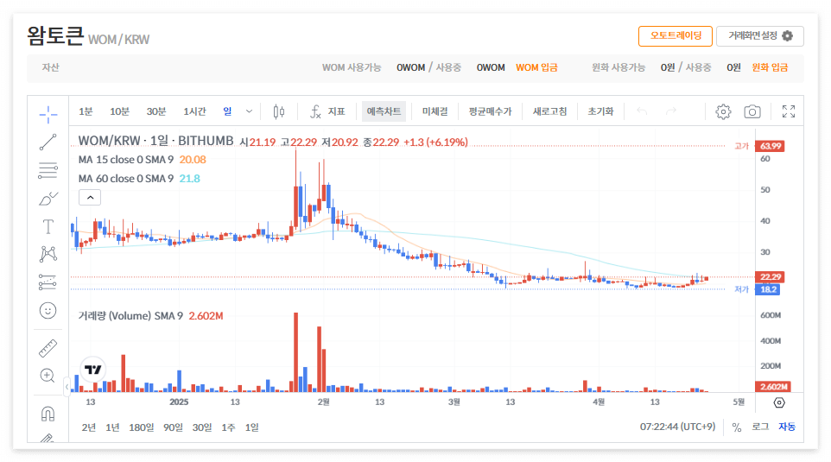
Task: Open the forecast and measurement tool
Action: click(x=48, y=282)
